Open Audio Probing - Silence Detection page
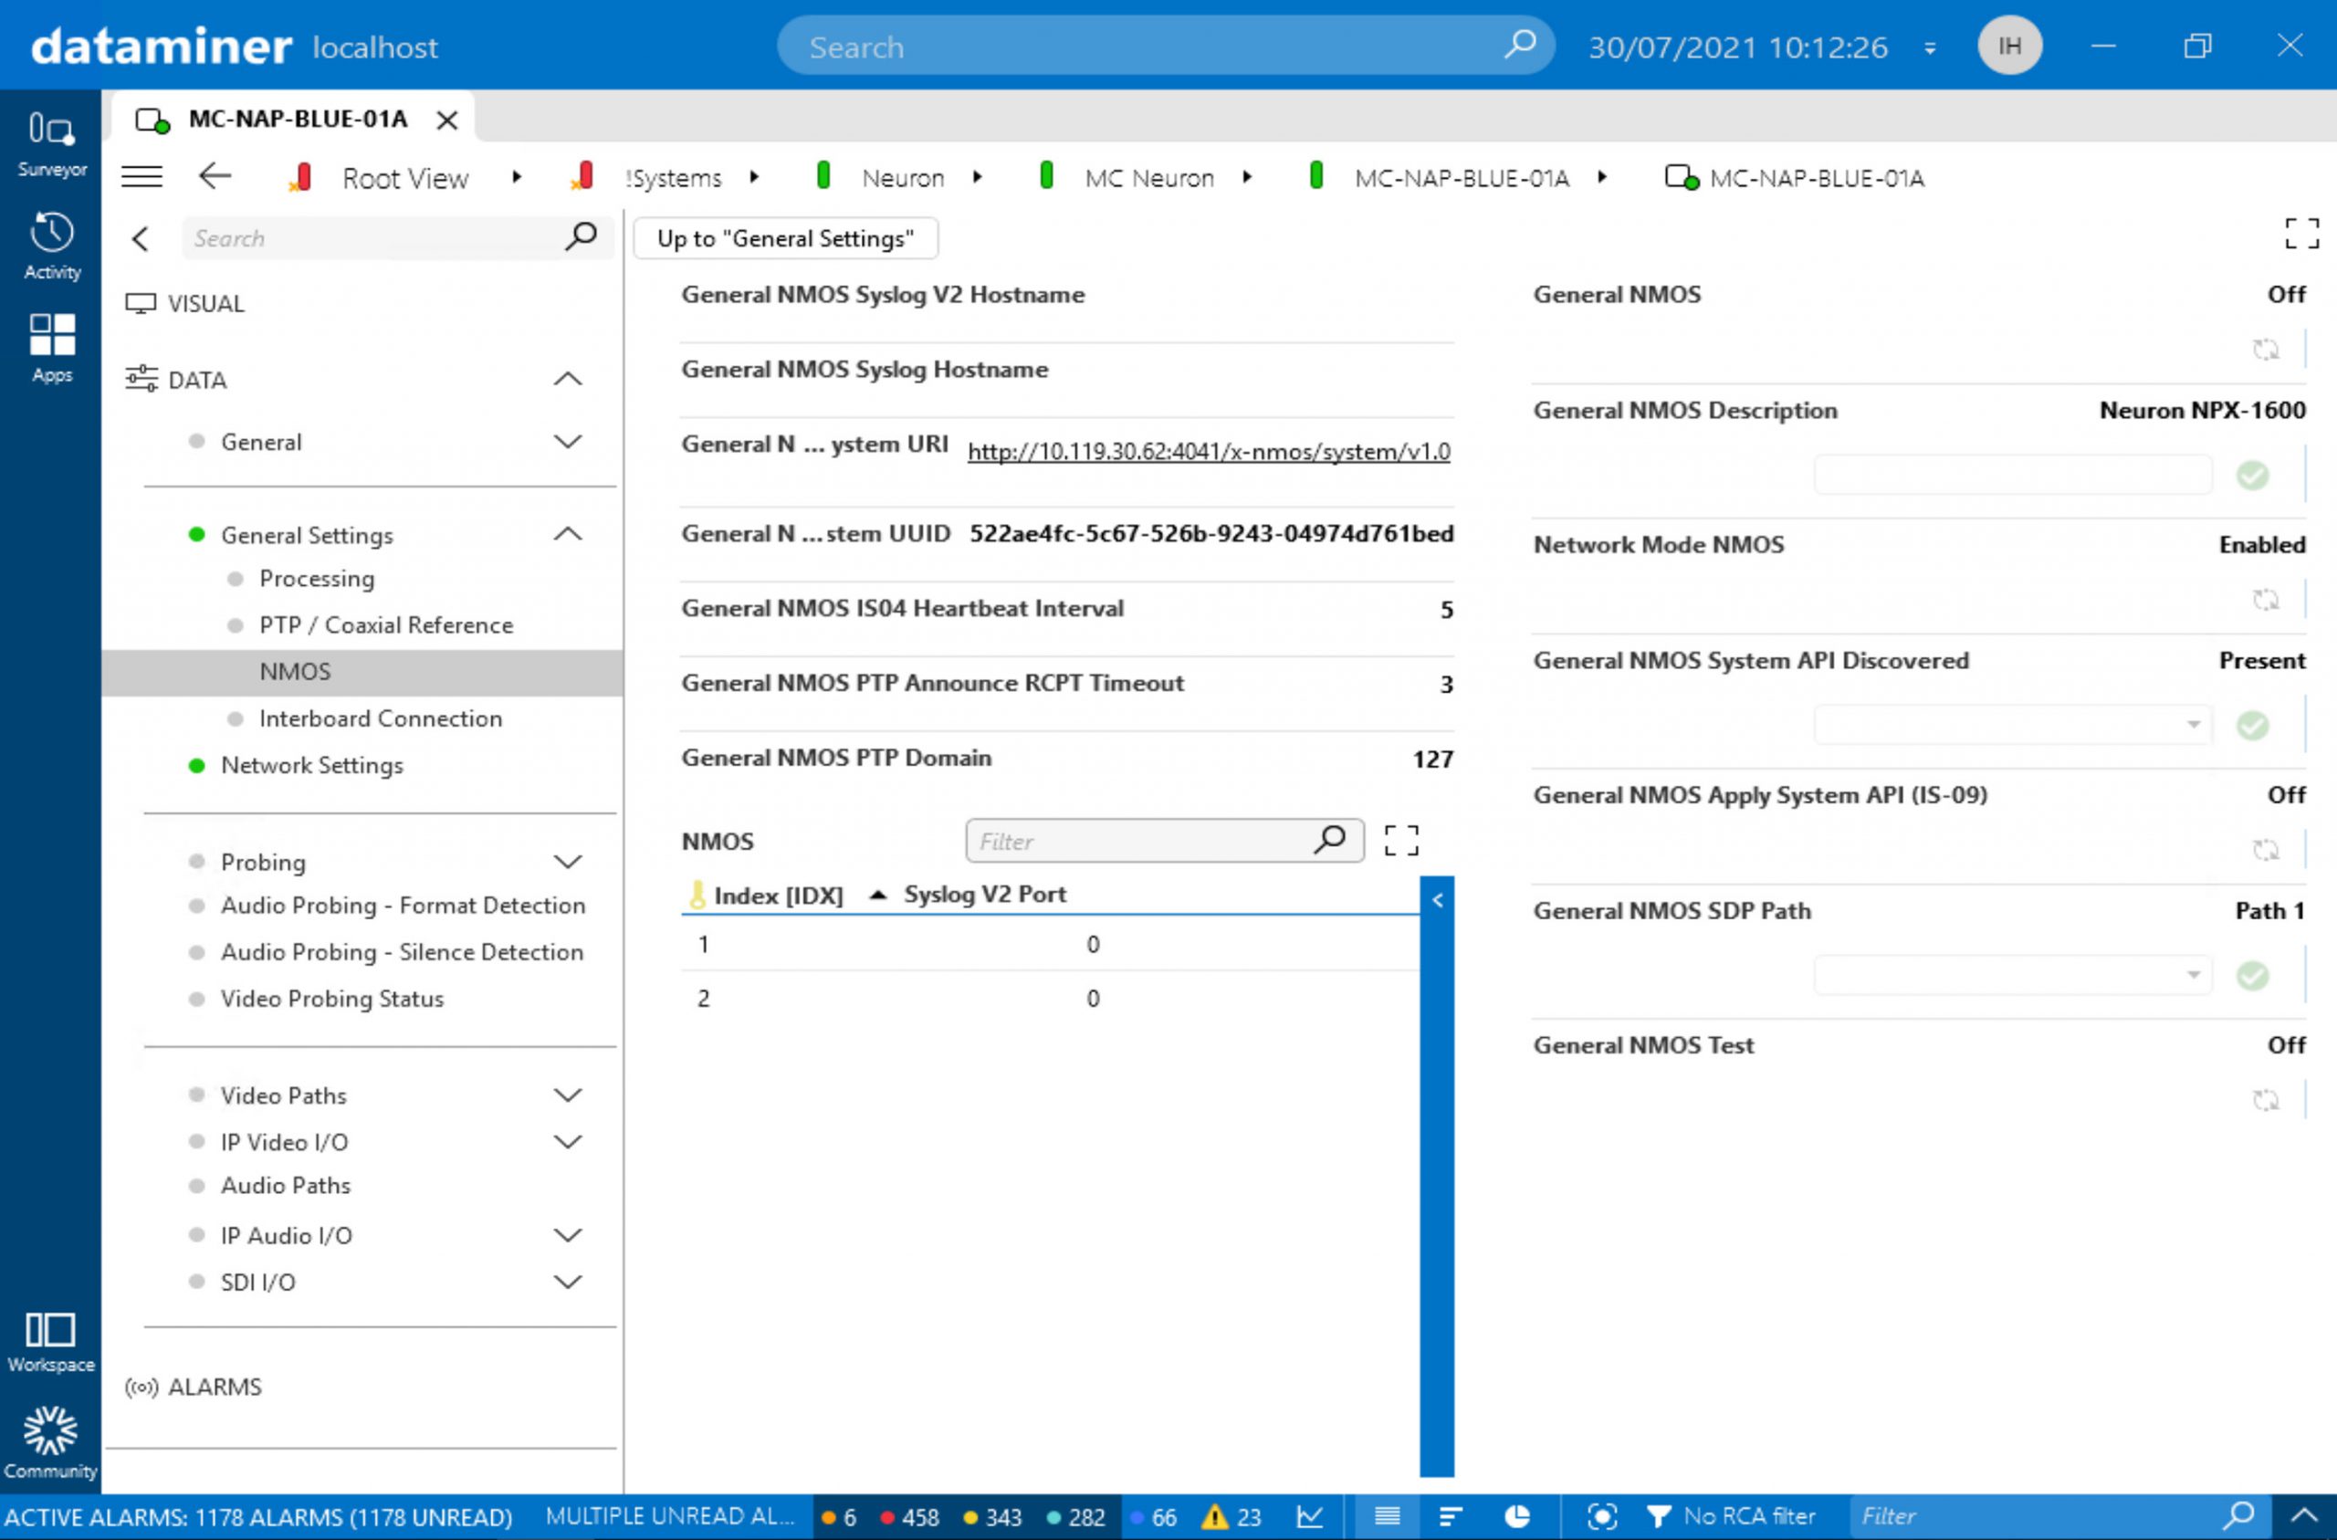 tap(402, 952)
